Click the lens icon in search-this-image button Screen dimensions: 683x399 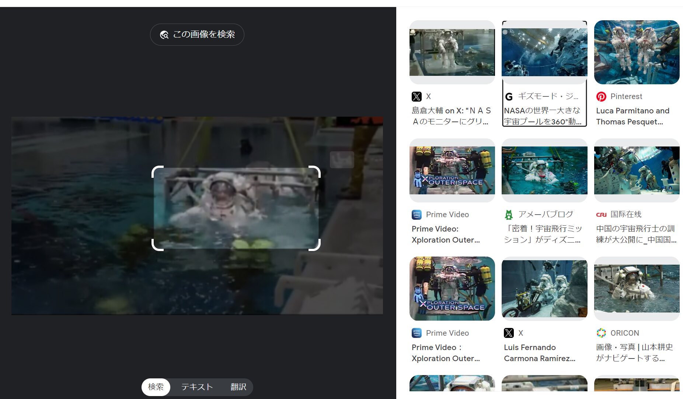164,35
